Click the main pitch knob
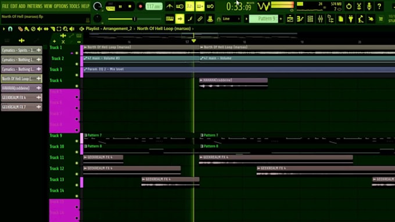Screen dimensions: 395x222 97,19
